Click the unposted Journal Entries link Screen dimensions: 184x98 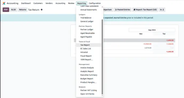click(115, 18)
